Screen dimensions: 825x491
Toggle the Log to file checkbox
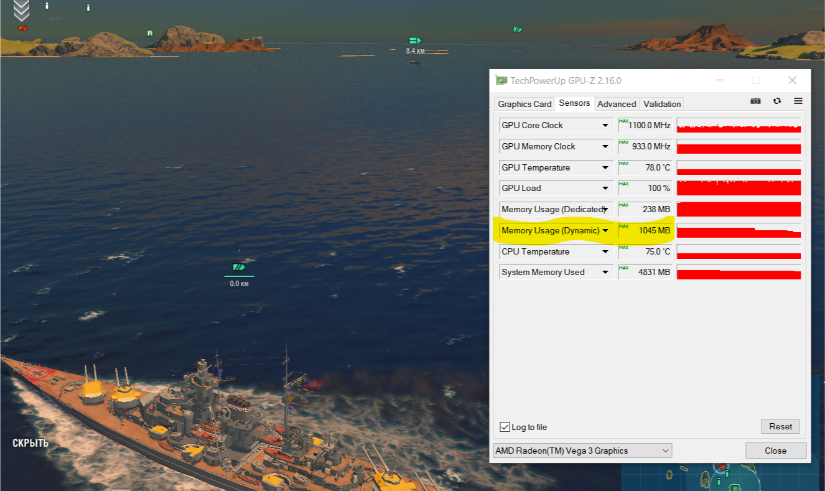tap(505, 427)
